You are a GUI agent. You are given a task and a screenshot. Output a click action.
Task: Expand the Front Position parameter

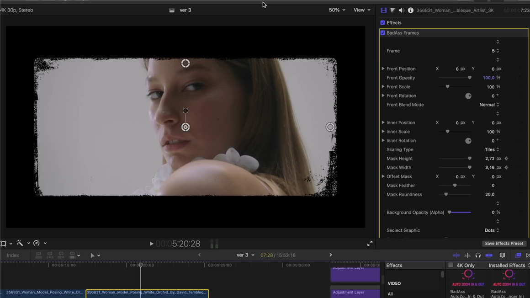(x=383, y=69)
